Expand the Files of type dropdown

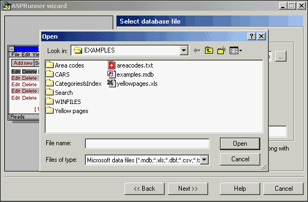[x=204, y=160]
